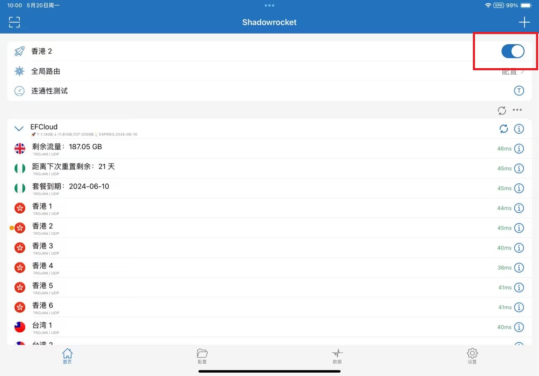Open info for the EFCloud subscription
Image resolution: width=539 pixels, height=376 pixels.
pos(519,129)
